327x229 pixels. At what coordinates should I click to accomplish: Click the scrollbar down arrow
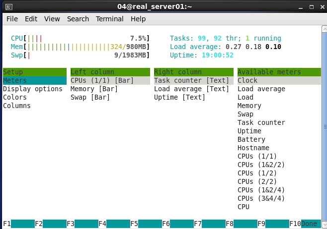click(325, 225)
